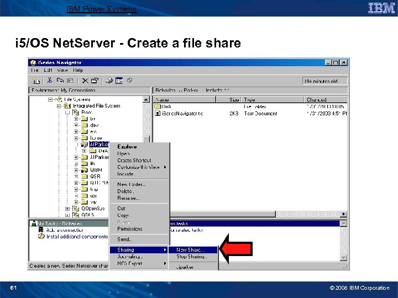Click the Print toolbar icon

[x=109, y=81]
